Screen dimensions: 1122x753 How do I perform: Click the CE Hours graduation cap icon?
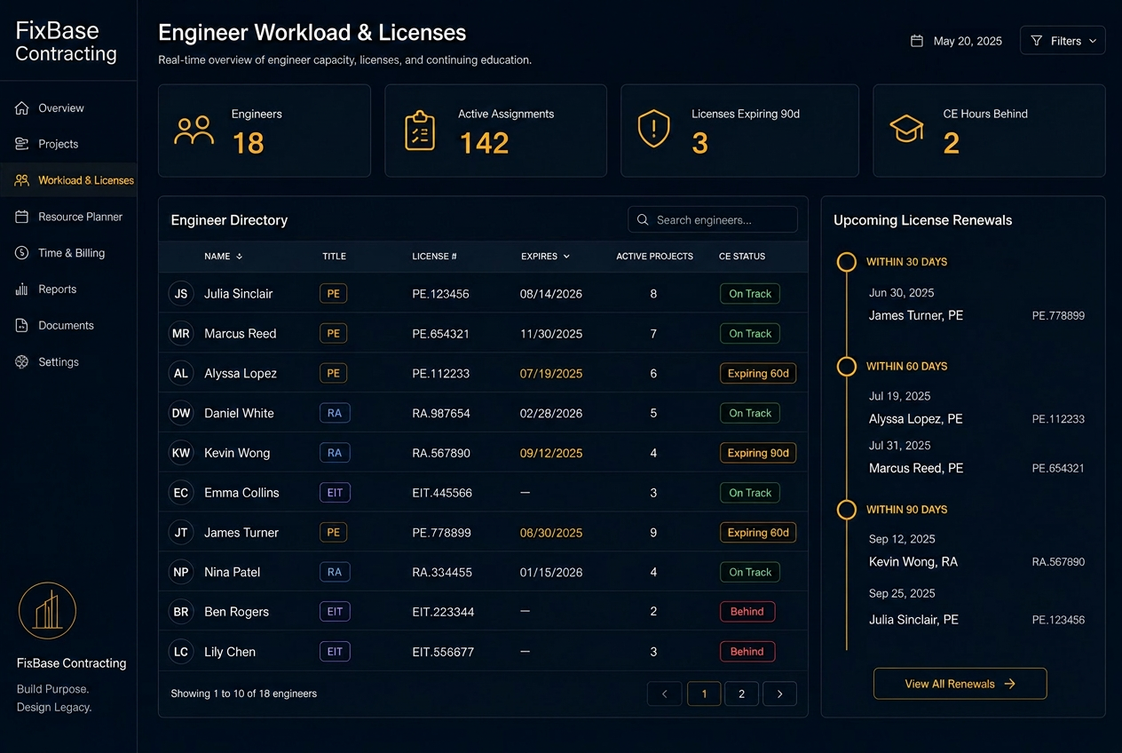pos(906,130)
